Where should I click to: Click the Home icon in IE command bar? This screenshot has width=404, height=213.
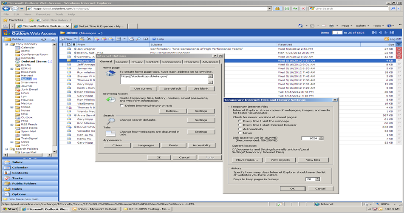300,26
